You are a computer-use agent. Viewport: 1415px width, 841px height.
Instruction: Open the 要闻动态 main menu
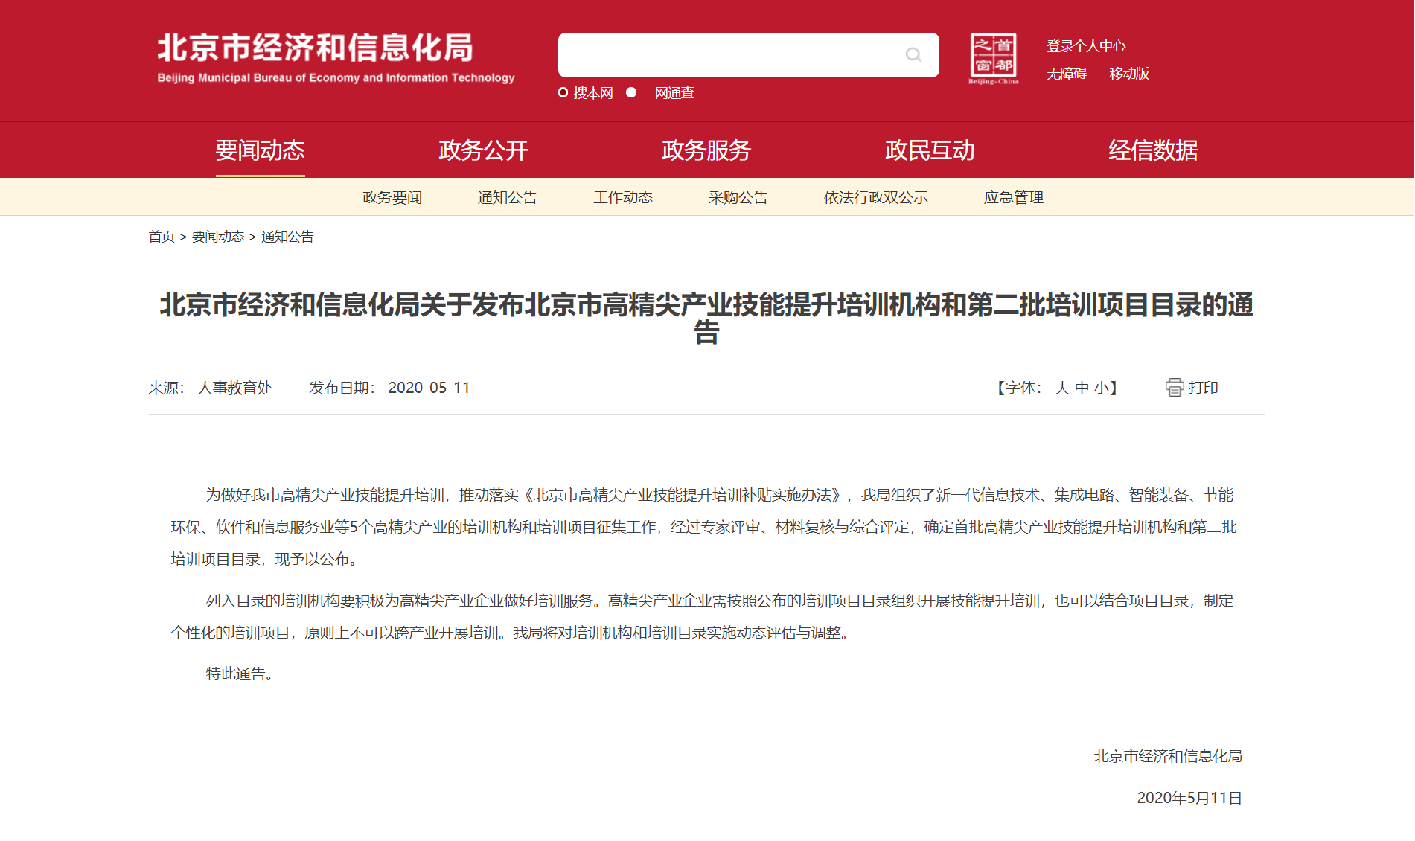[x=261, y=150]
